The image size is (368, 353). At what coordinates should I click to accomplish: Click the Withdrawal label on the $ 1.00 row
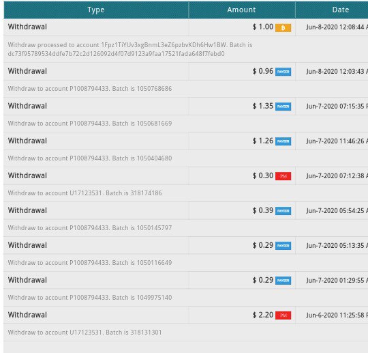point(27,27)
